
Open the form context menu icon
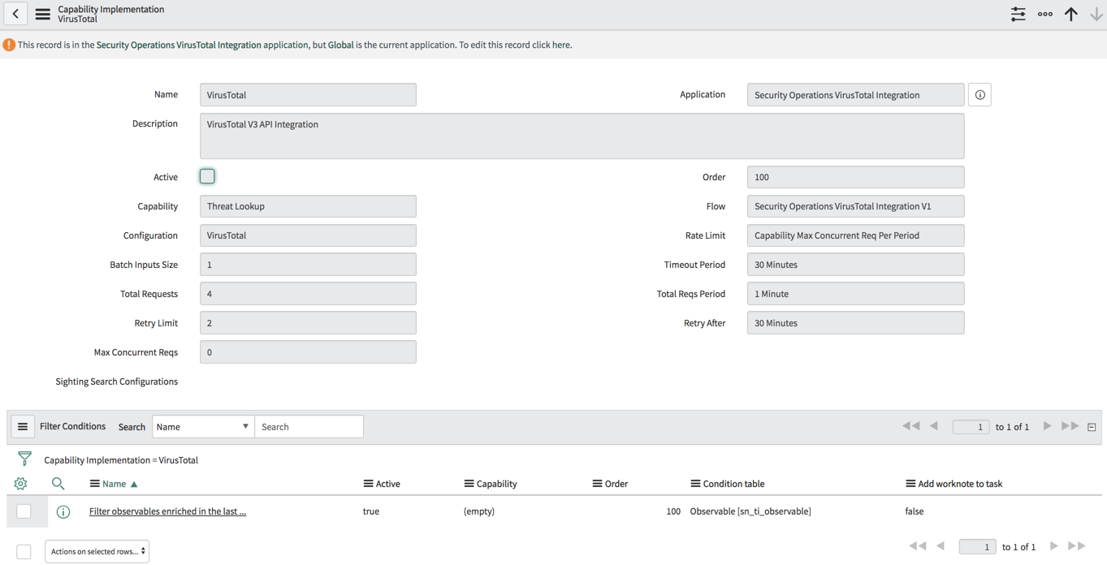click(42, 14)
